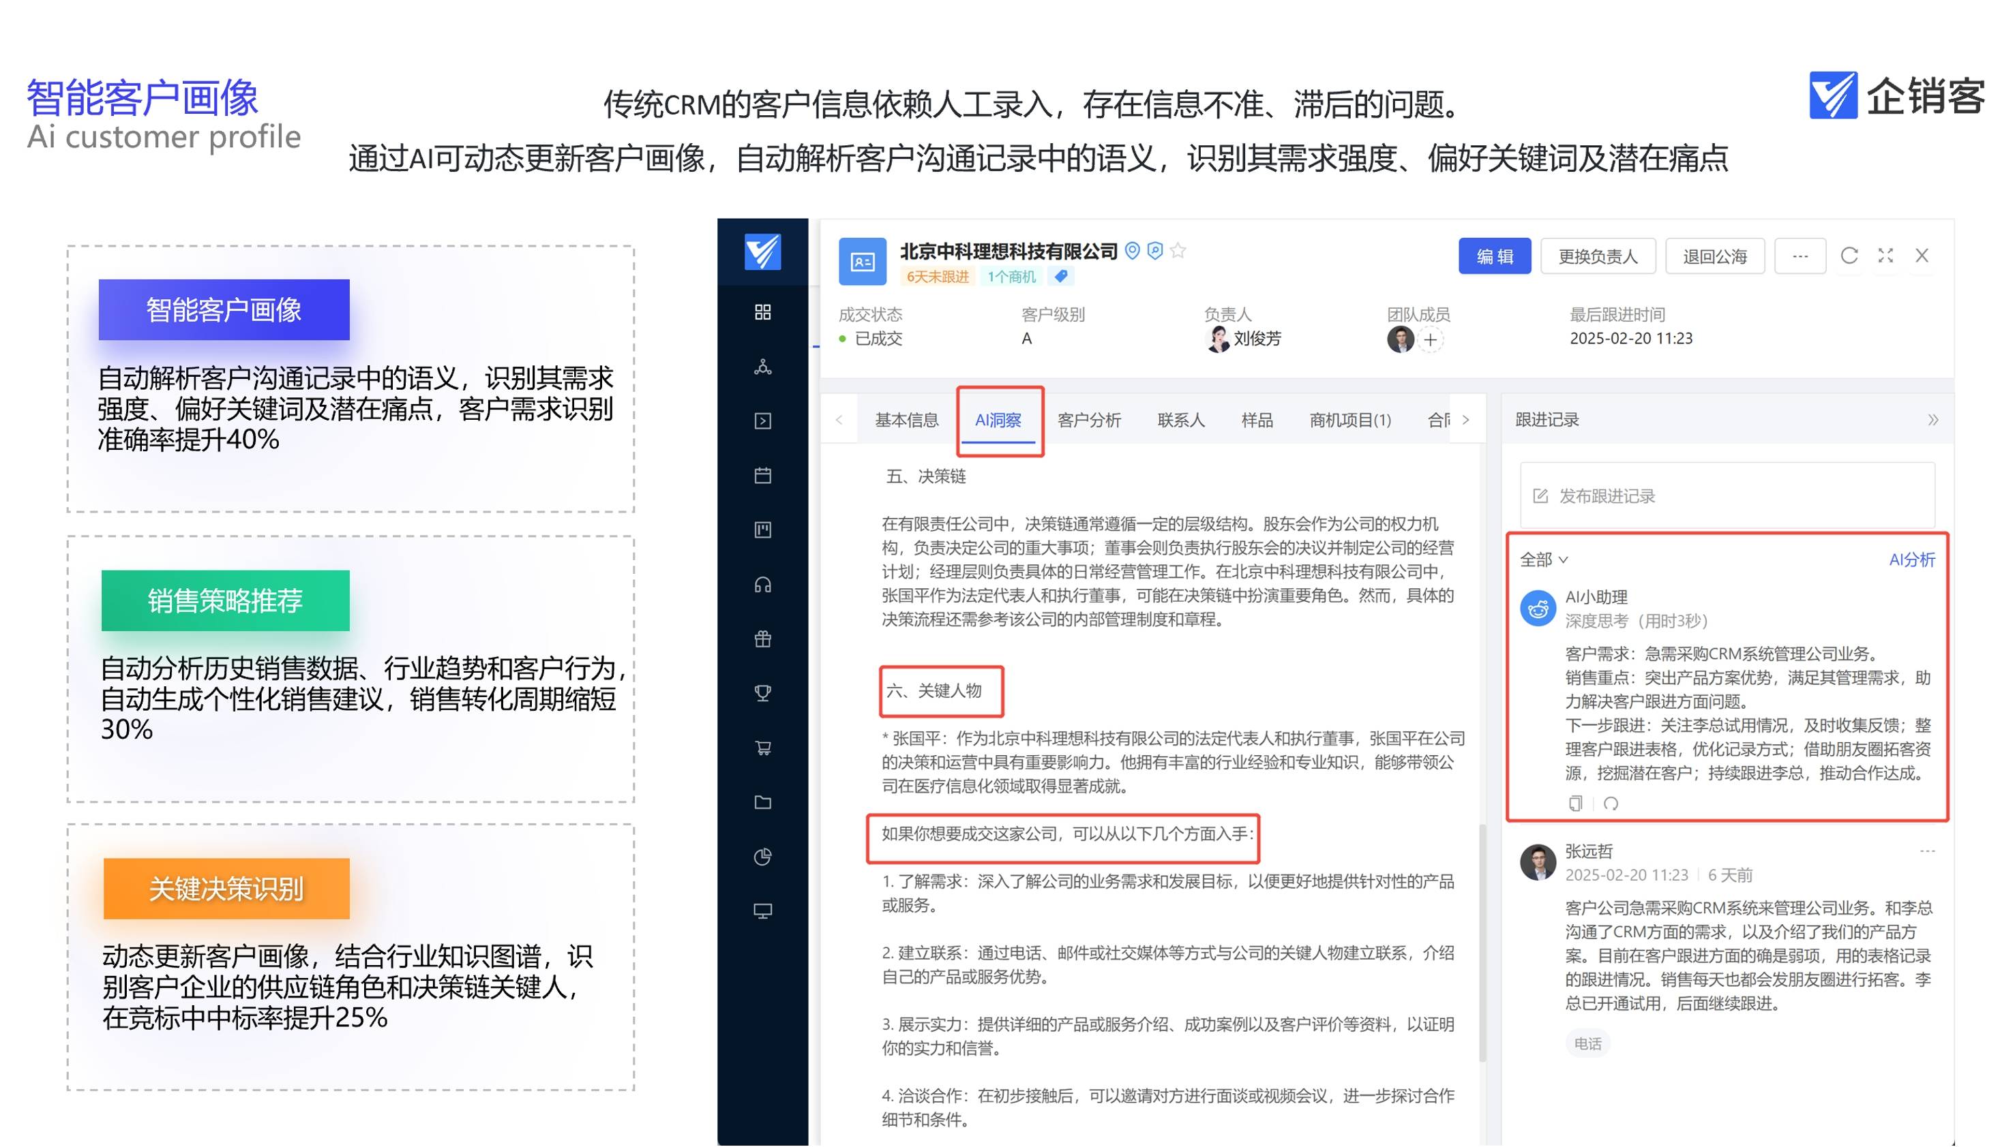Toggle the favorite star for company
Screen dimensions: 2015x1147
(1178, 251)
